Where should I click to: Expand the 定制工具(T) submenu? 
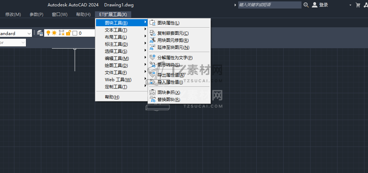click(122, 87)
